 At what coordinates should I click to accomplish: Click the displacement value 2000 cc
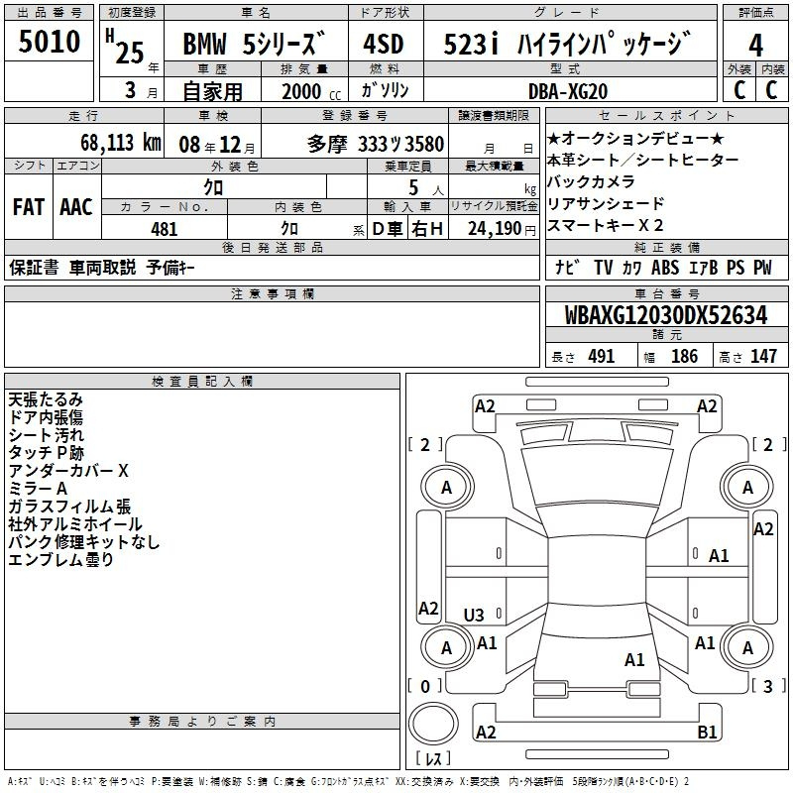tap(311, 92)
